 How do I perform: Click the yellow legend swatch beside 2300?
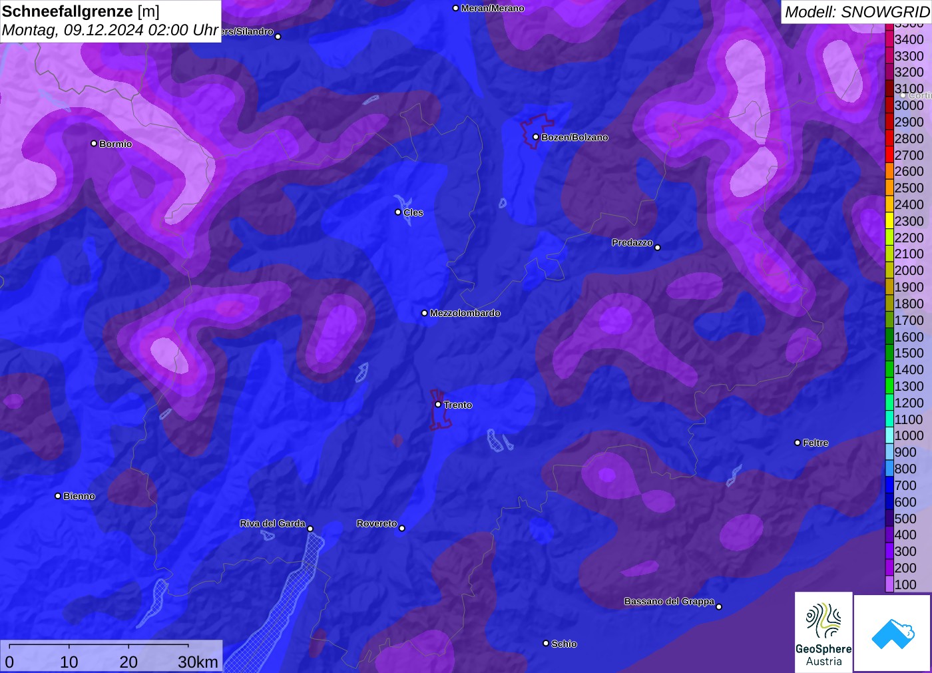(889, 221)
